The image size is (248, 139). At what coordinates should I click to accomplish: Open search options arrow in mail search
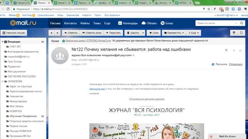pyautogui.click(x=236, y=23)
